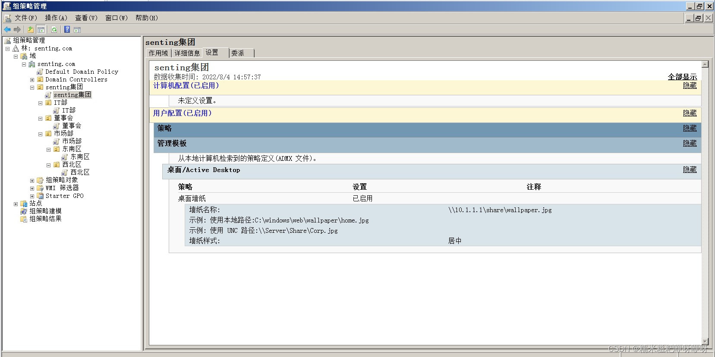
Task: Expand the WMI 筛选器 node
Action: pos(32,188)
